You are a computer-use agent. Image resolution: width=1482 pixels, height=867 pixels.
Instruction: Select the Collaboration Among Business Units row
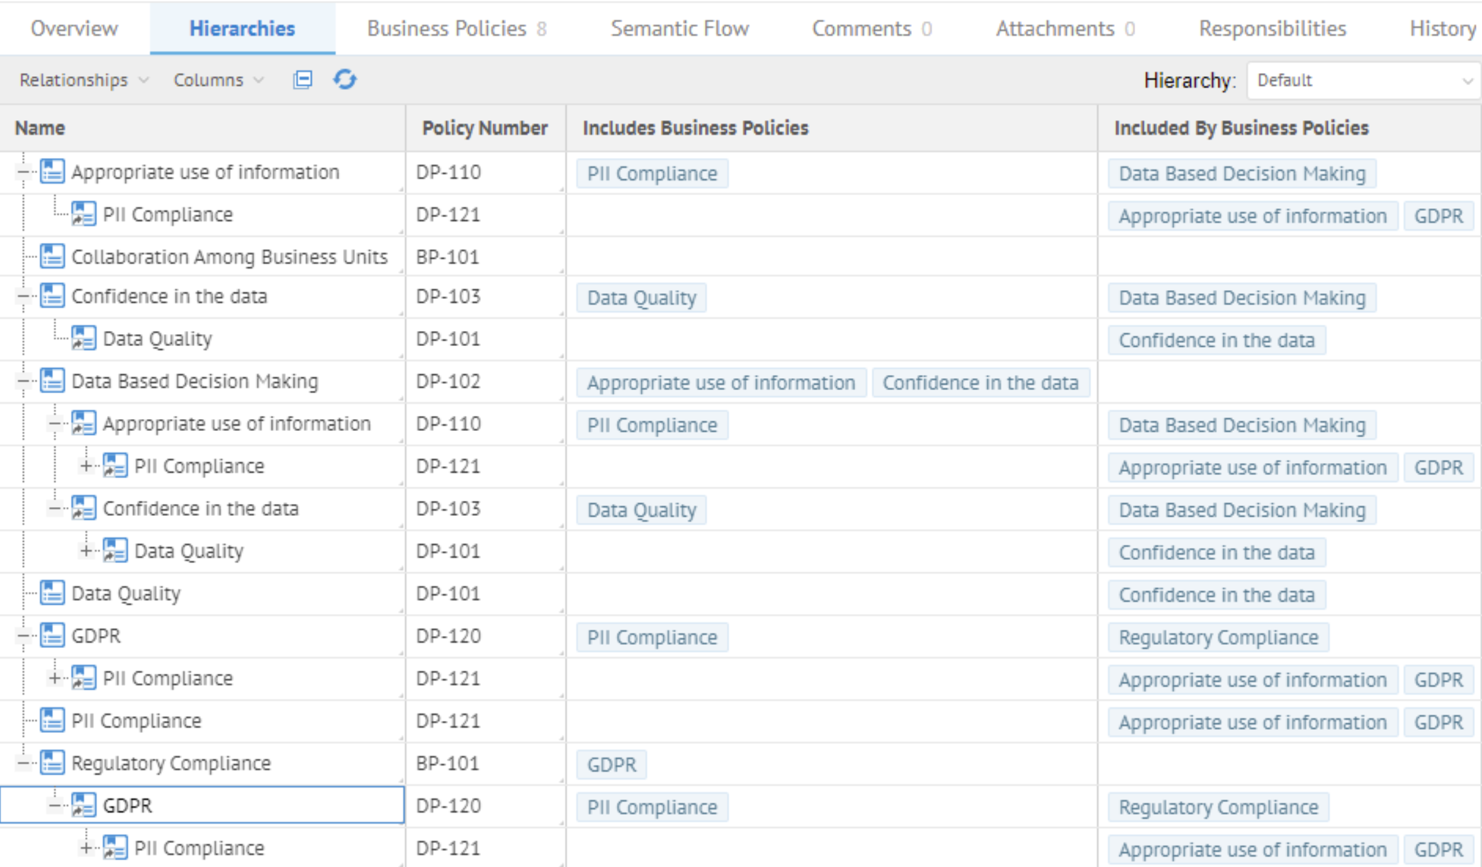pos(229,257)
